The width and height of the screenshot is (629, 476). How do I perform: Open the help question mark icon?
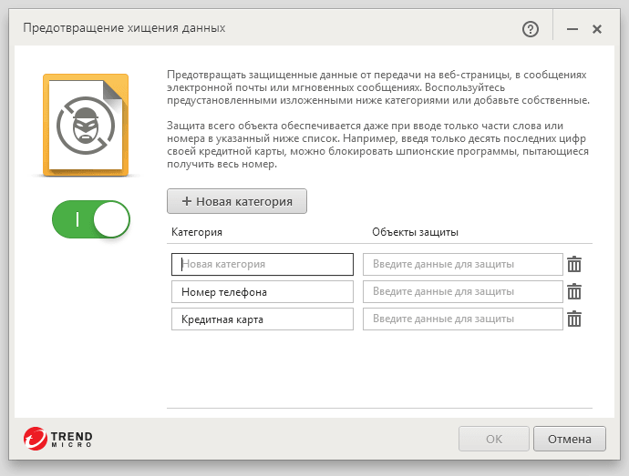(531, 29)
